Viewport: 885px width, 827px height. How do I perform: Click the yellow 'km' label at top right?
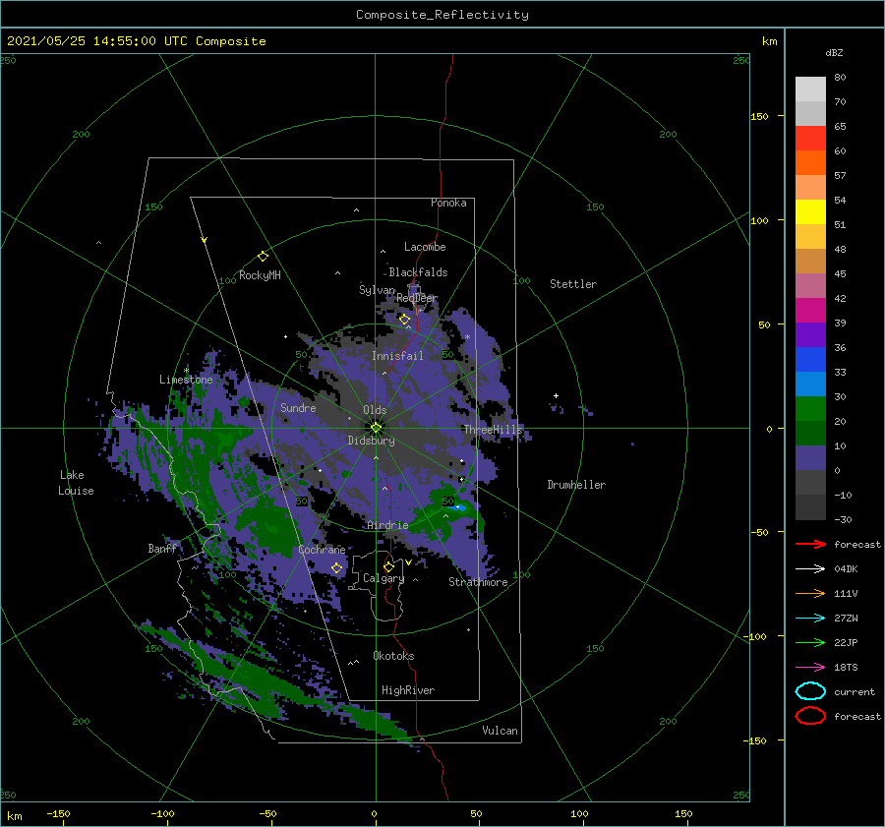click(x=769, y=41)
